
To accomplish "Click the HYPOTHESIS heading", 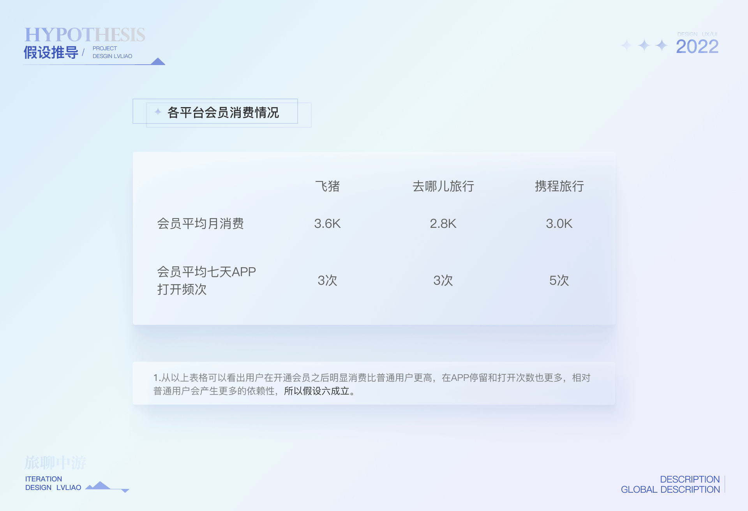I will tap(85, 35).
